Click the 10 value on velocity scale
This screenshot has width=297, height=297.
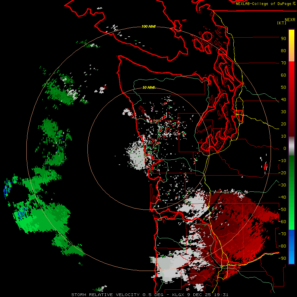coord(283,136)
